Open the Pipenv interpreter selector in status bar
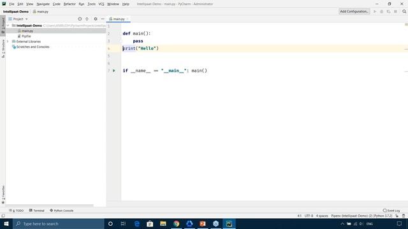 [x=361, y=216]
